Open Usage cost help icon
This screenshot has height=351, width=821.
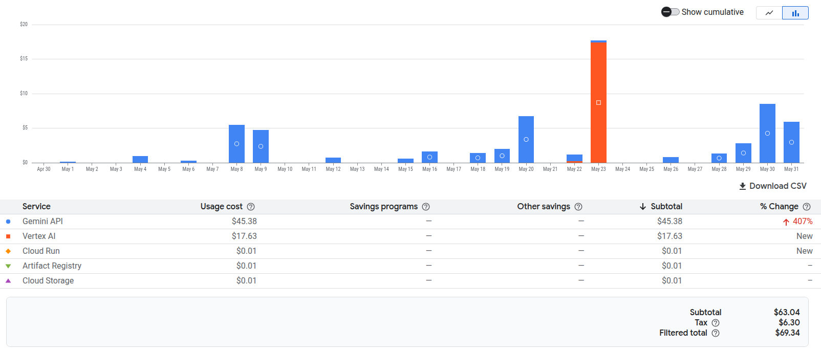tap(251, 207)
